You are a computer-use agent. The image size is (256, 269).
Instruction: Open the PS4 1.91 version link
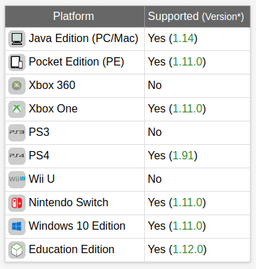click(x=183, y=156)
